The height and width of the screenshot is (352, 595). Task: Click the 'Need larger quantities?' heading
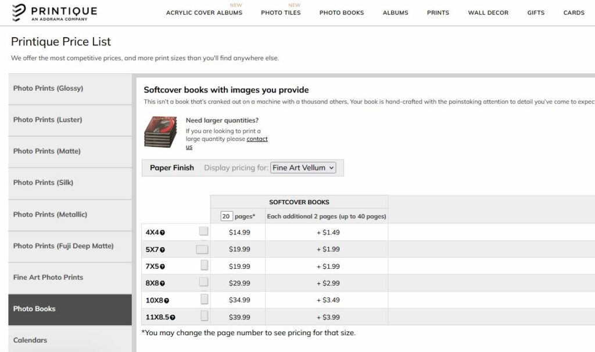coord(222,120)
